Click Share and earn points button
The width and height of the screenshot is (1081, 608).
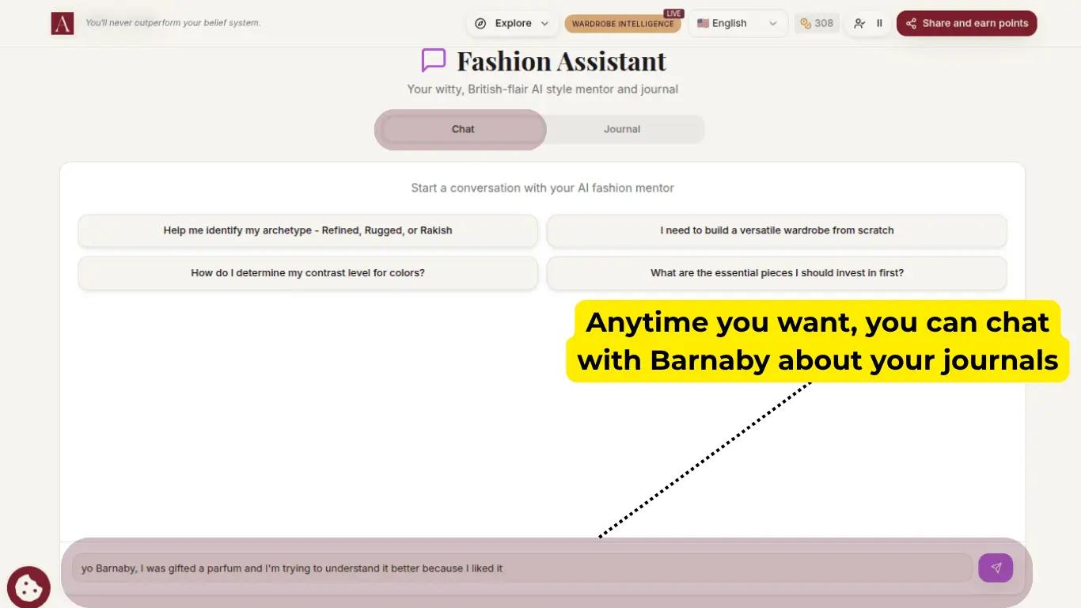(x=966, y=24)
